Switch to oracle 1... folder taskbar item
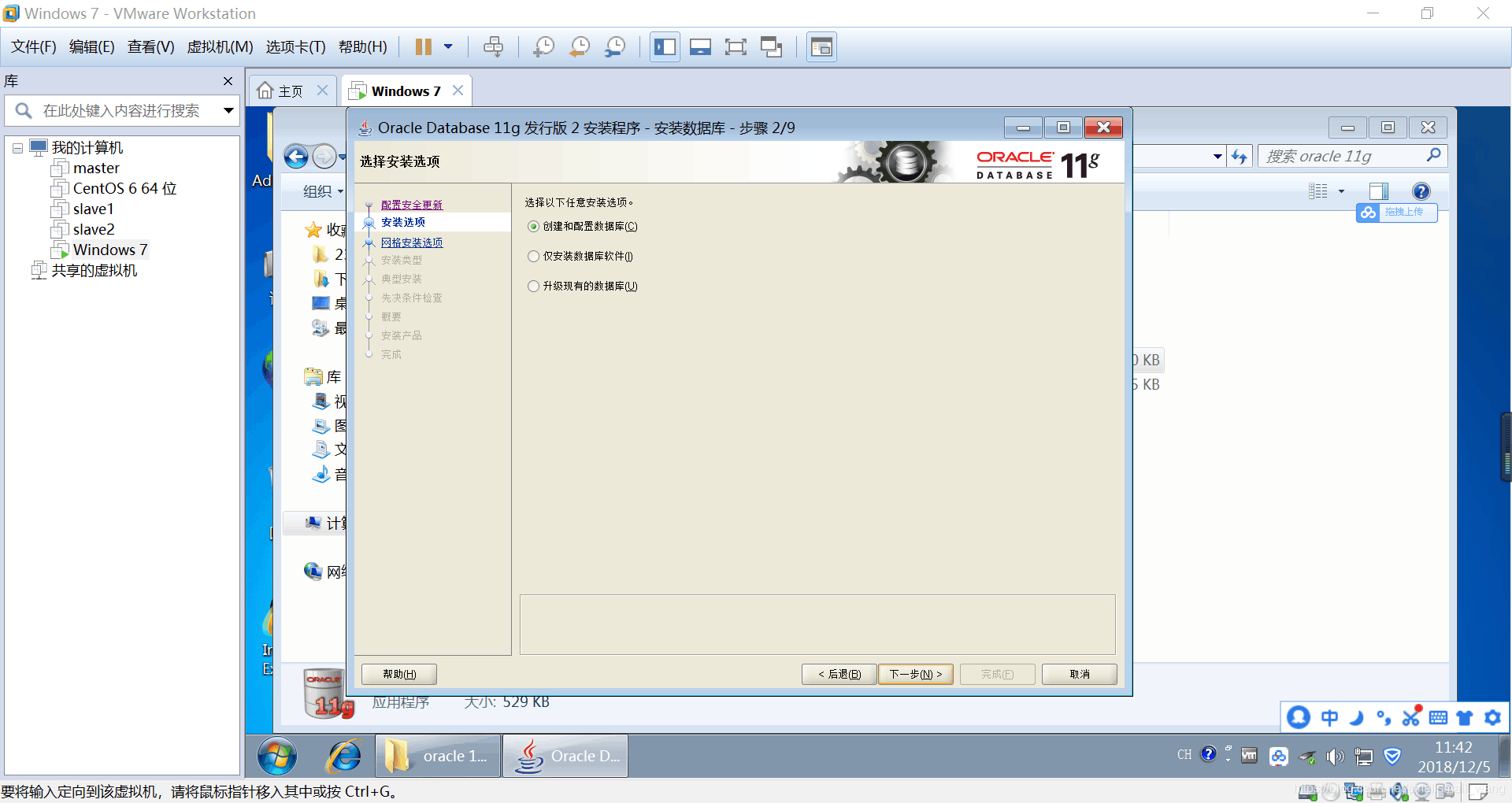 pos(438,757)
